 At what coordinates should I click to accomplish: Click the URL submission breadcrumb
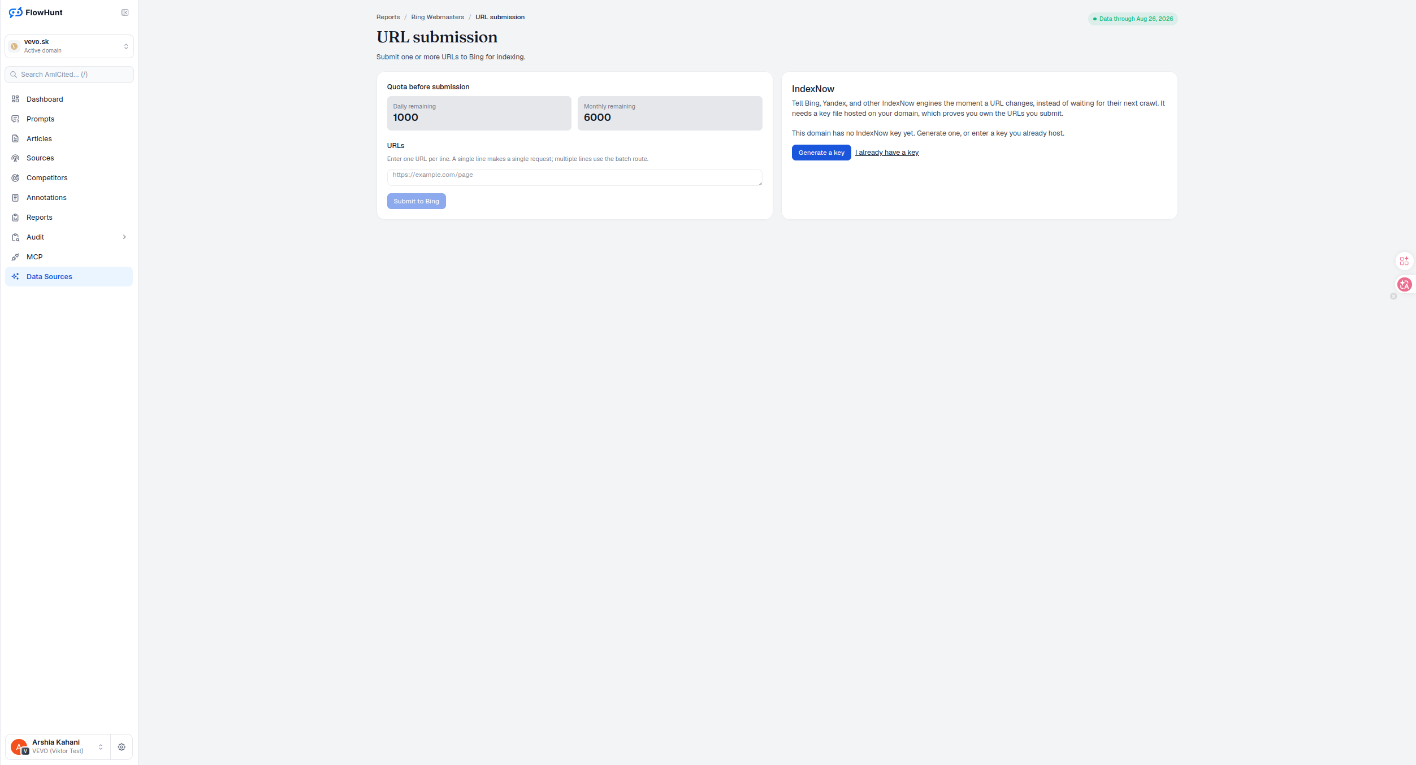[500, 17]
